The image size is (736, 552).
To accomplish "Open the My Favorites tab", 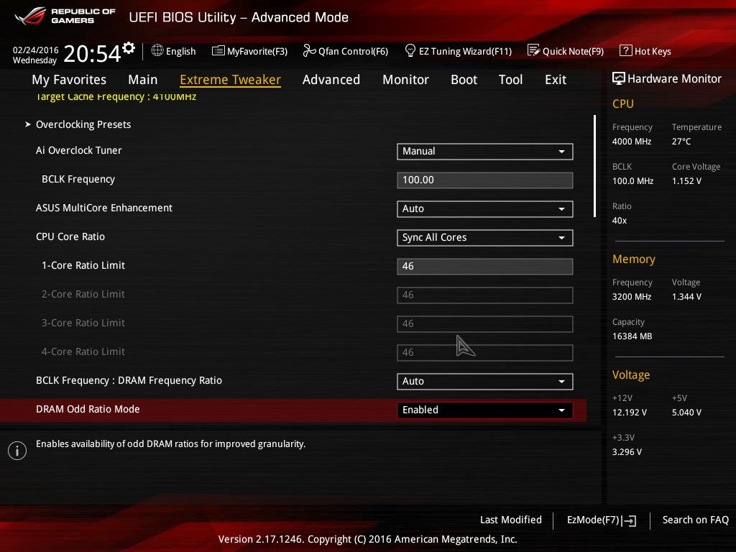I will click(x=69, y=80).
